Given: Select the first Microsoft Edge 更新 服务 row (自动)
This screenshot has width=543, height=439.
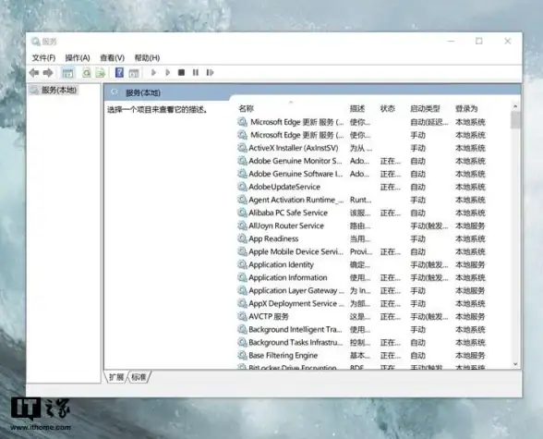Looking at the screenshot, I should tap(361, 122).
